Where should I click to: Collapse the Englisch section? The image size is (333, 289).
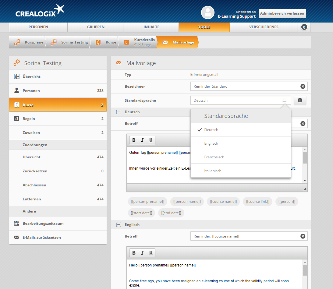click(x=119, y=225)
